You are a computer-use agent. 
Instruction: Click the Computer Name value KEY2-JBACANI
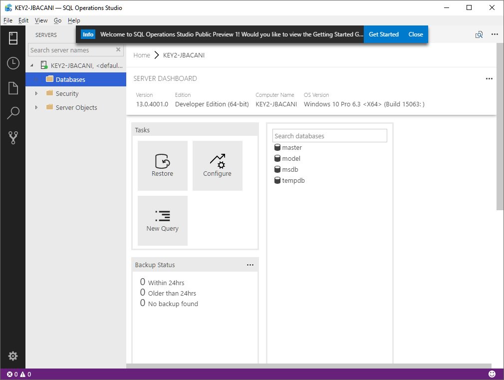click(276, 104)
